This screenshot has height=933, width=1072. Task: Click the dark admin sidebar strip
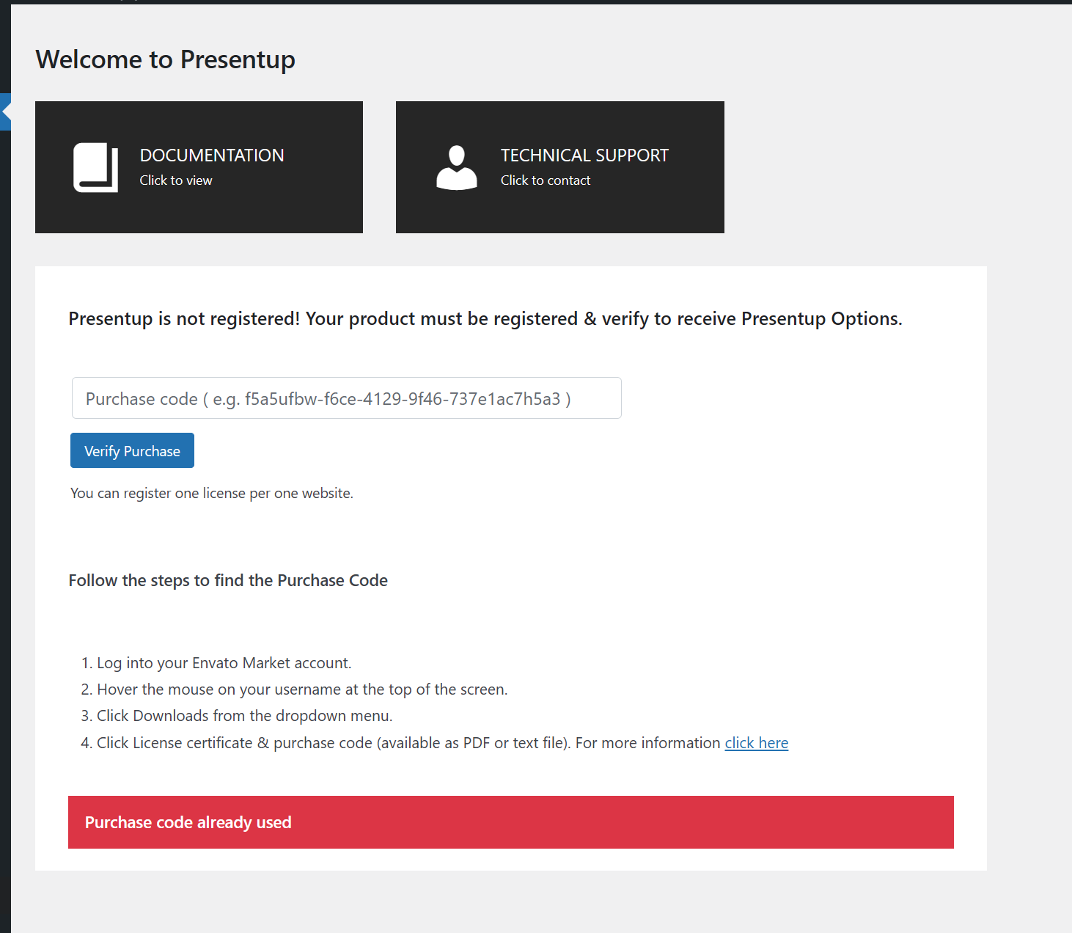point(5,513)
